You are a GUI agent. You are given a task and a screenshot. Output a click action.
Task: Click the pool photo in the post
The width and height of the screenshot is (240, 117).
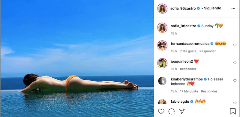coord(77,59)
